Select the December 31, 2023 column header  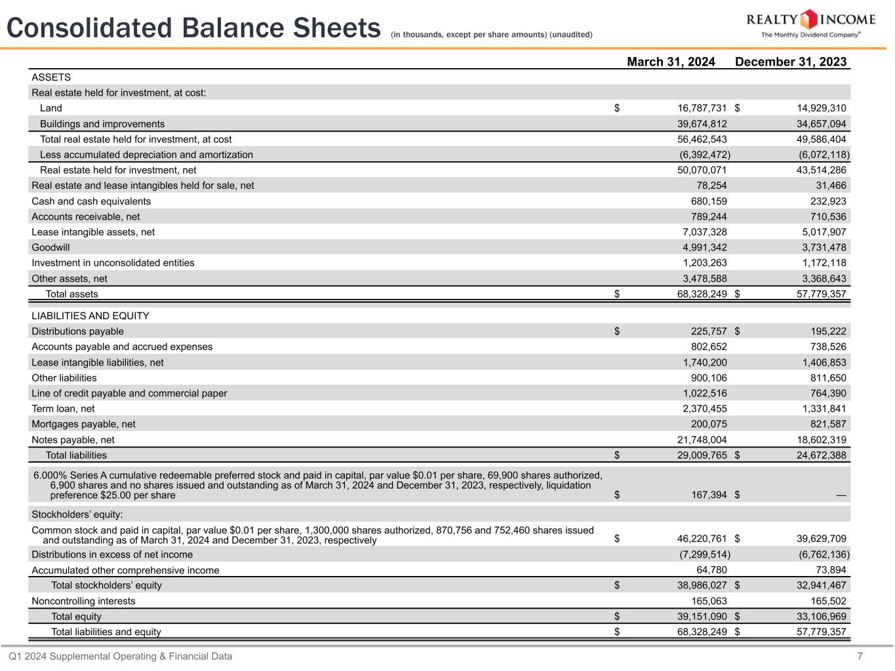(x=791, y=62)
